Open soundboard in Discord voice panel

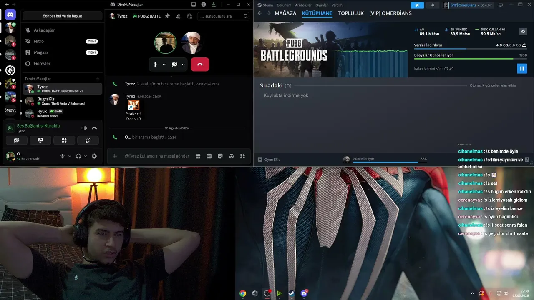pos(88,140)
